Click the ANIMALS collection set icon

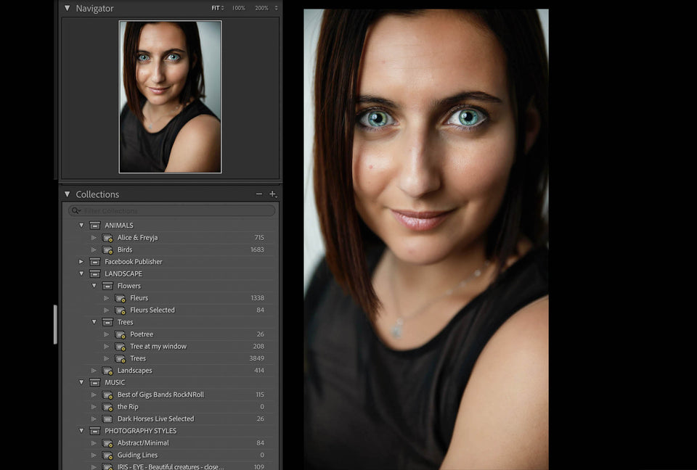click(x=95, y=226)
